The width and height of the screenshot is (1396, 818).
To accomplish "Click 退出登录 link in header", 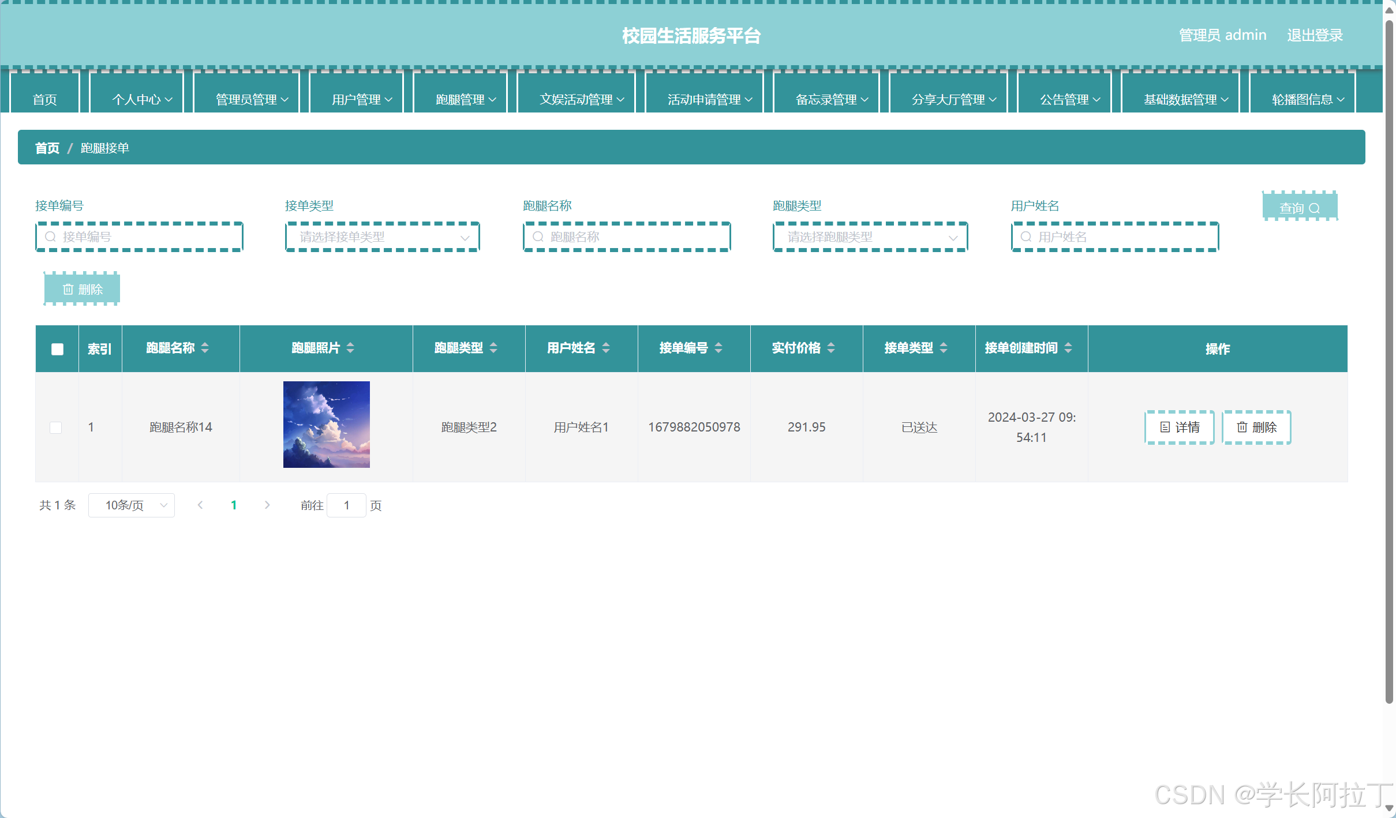I will [1314, 35].
